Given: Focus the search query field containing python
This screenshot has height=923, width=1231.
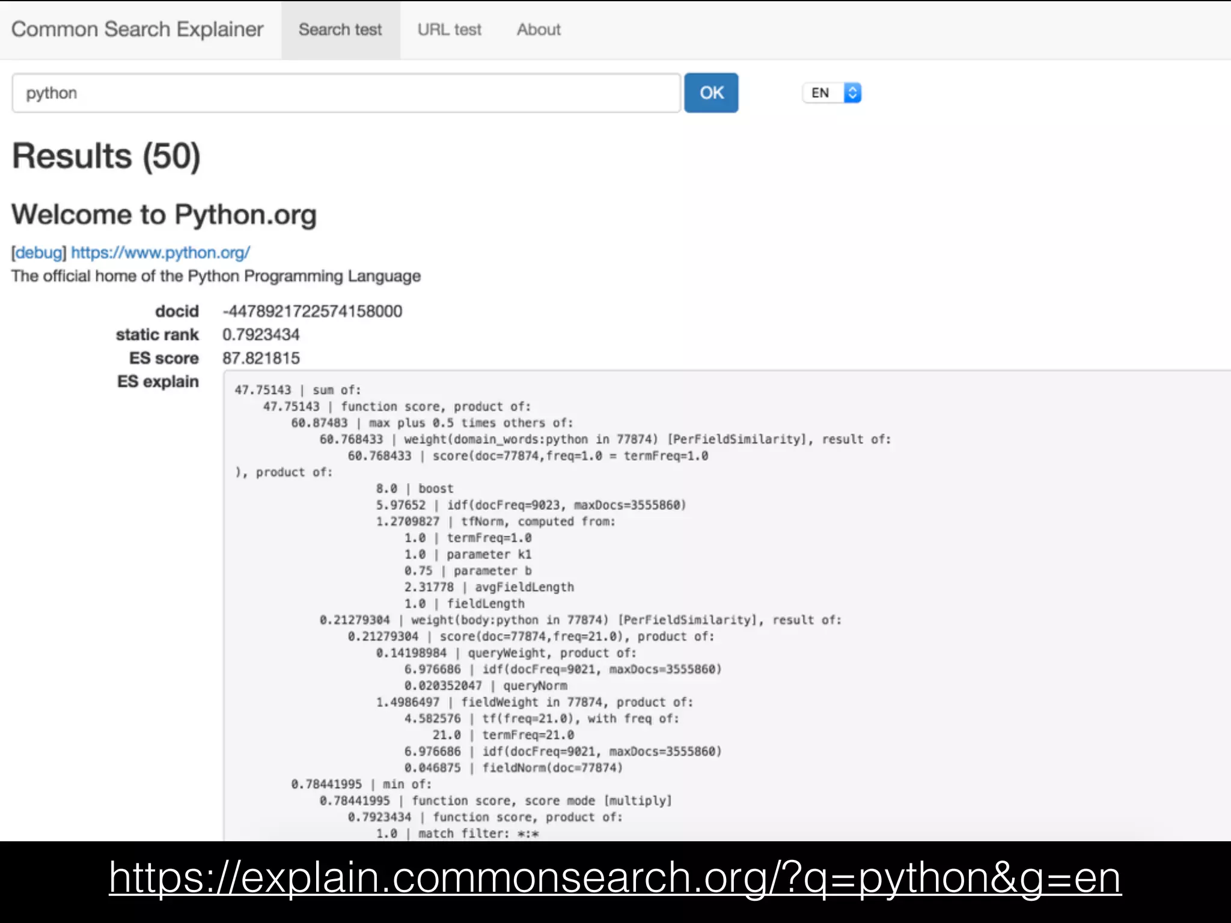Looking at the screenshot, I should point(346,93).
